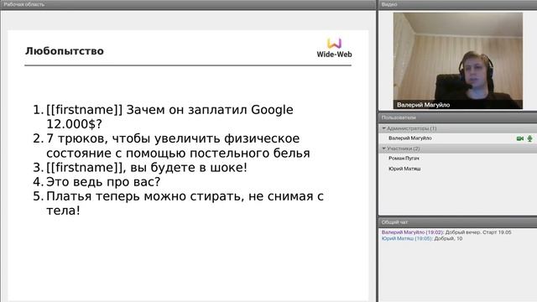Click the chat message from Юрий Матяш (19:05)

422,238
